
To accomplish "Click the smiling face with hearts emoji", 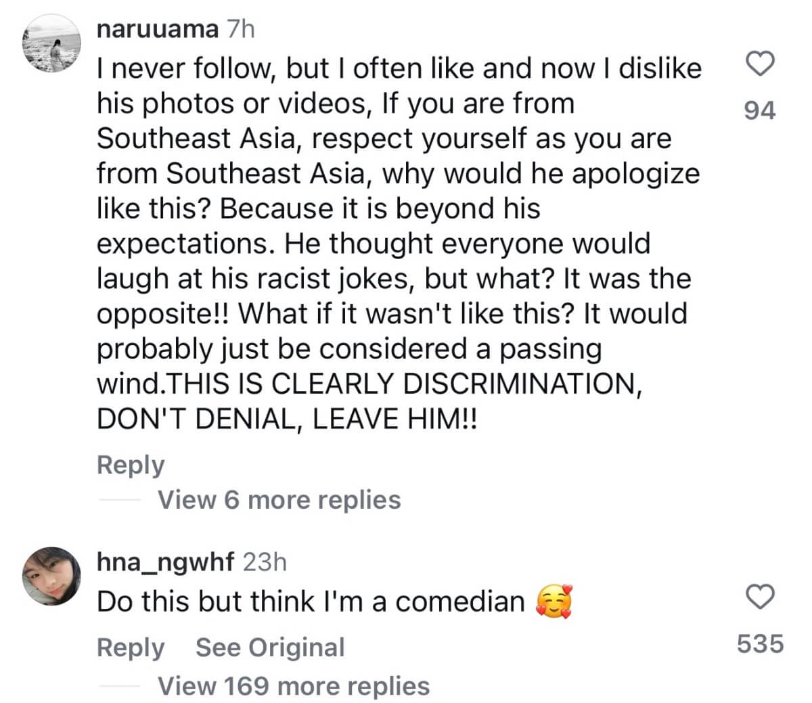I will [x=554, y=602].
